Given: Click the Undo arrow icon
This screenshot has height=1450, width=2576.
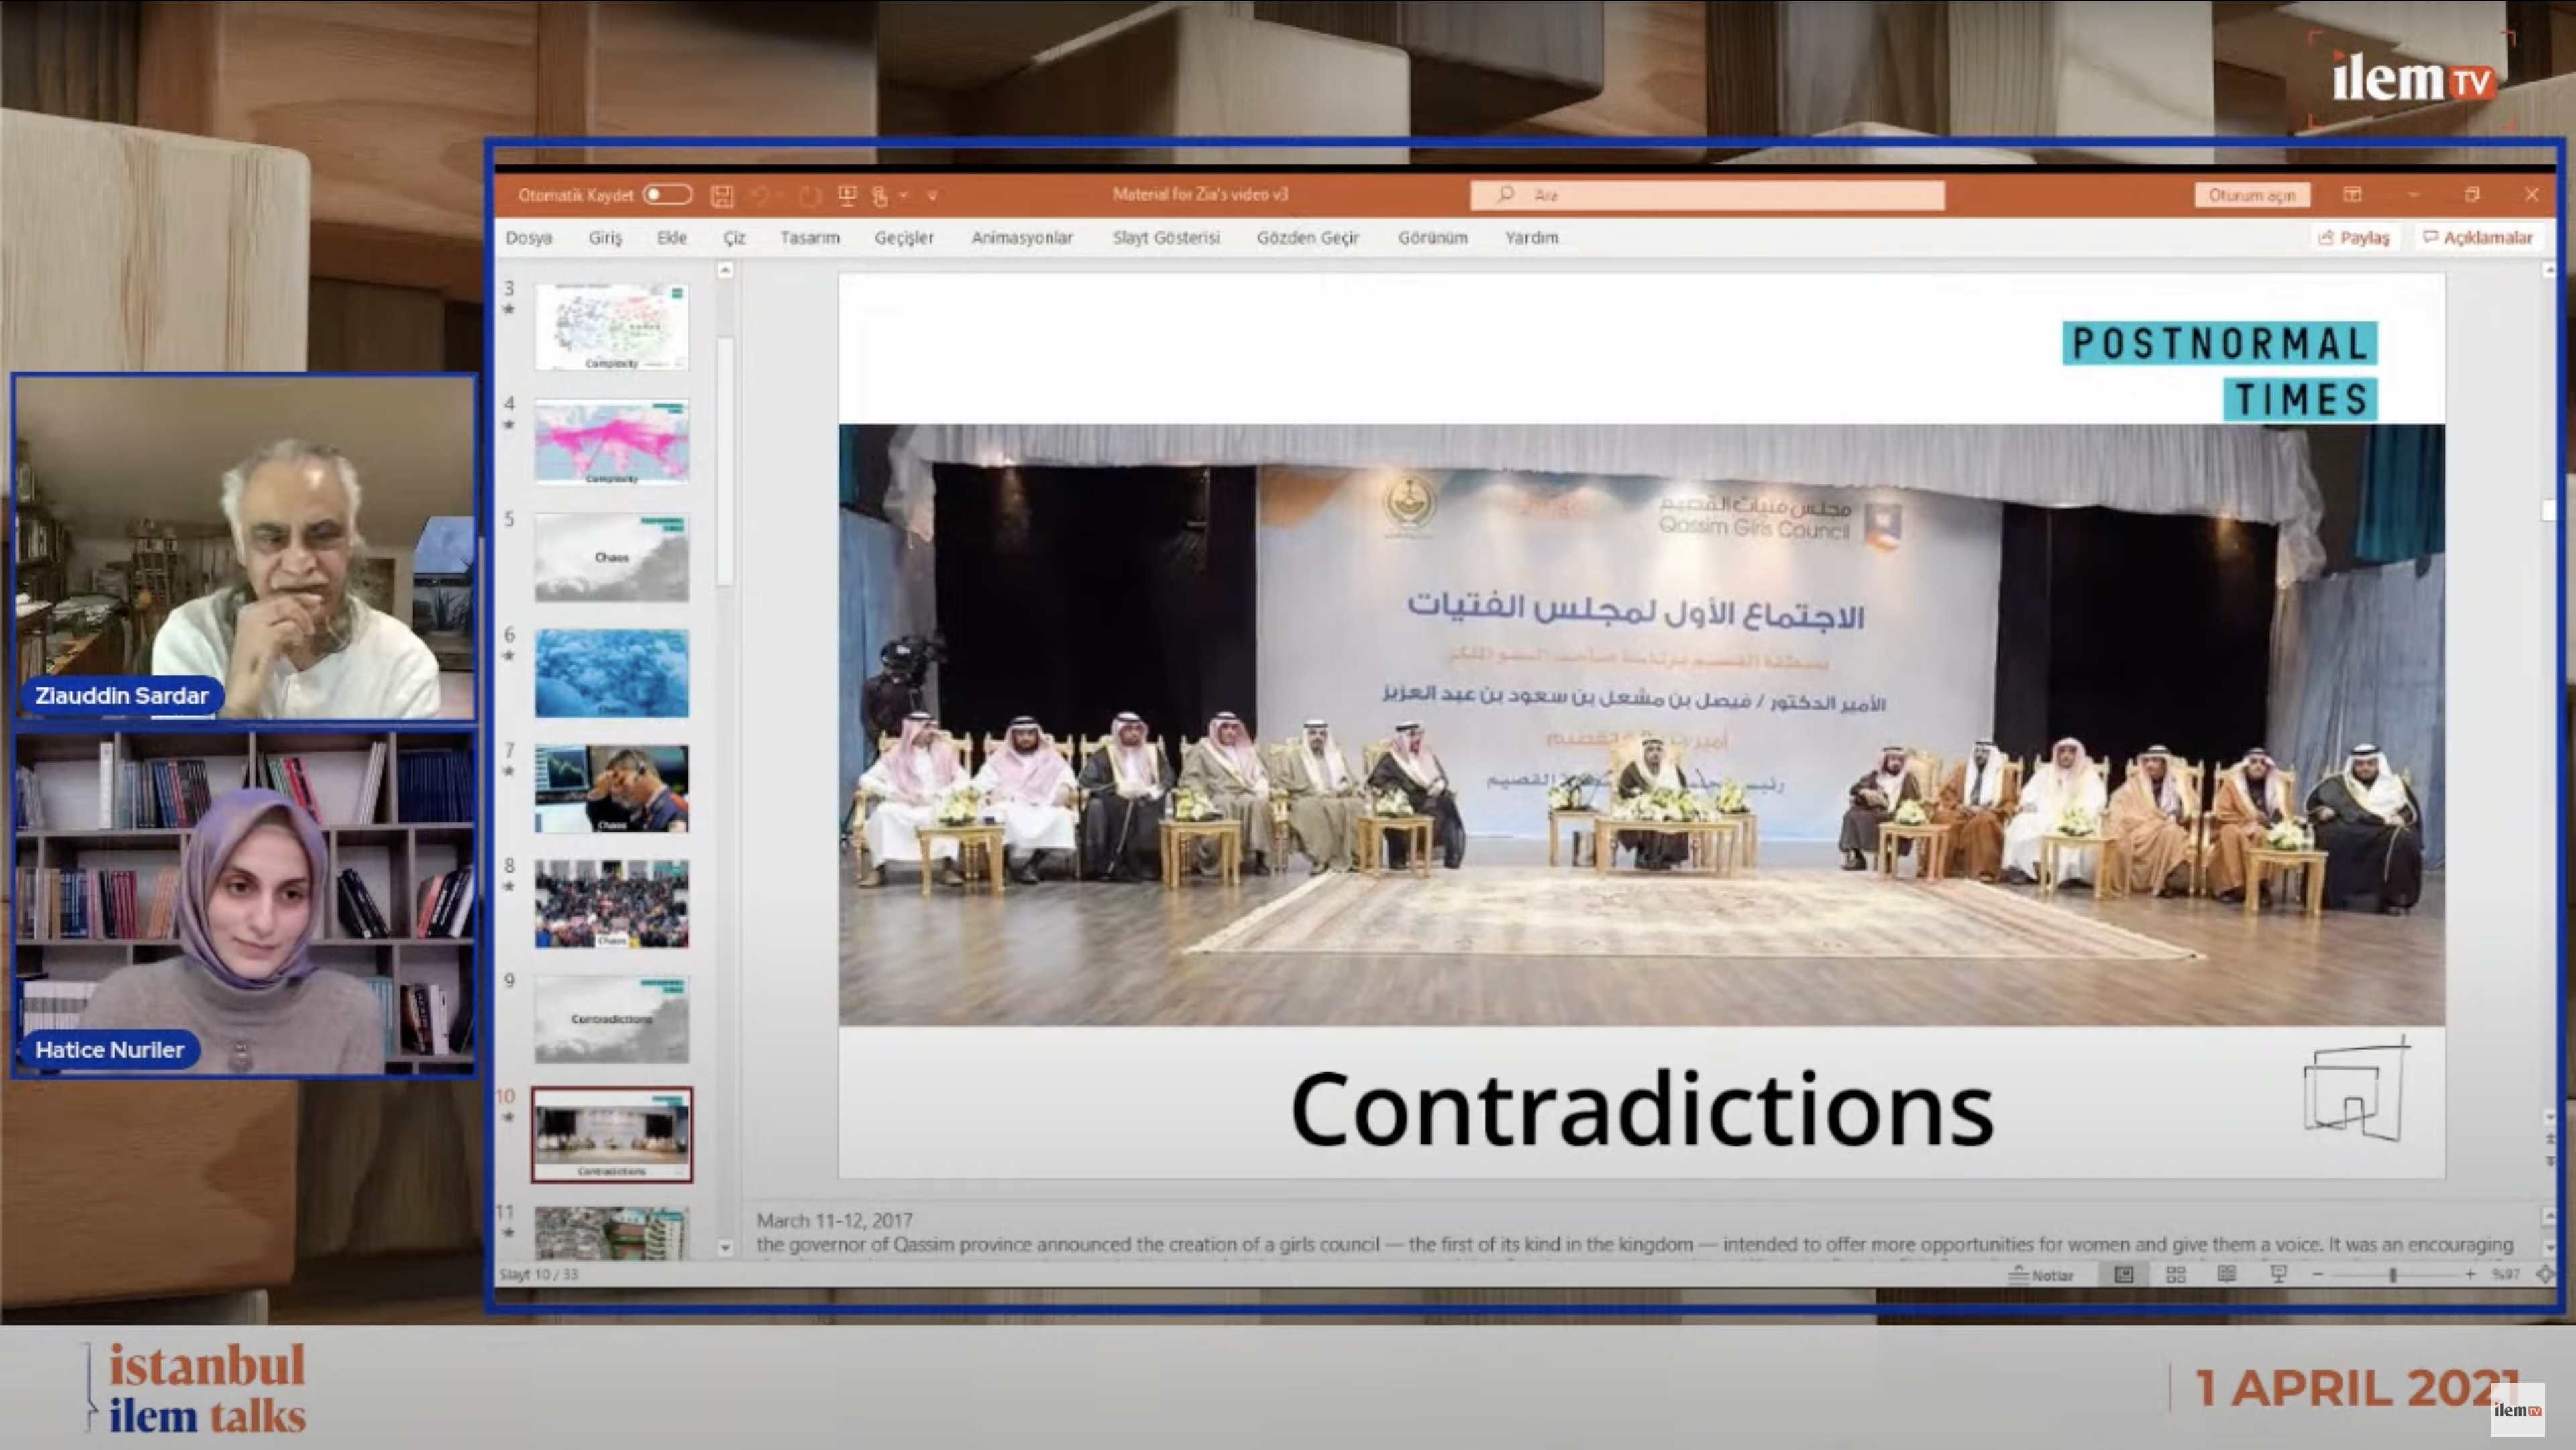Looking at the screenshot, I should coord(759,196).
